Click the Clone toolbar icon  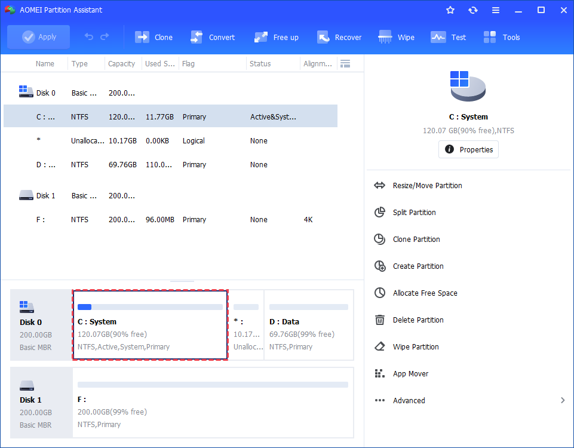point(154,37)
